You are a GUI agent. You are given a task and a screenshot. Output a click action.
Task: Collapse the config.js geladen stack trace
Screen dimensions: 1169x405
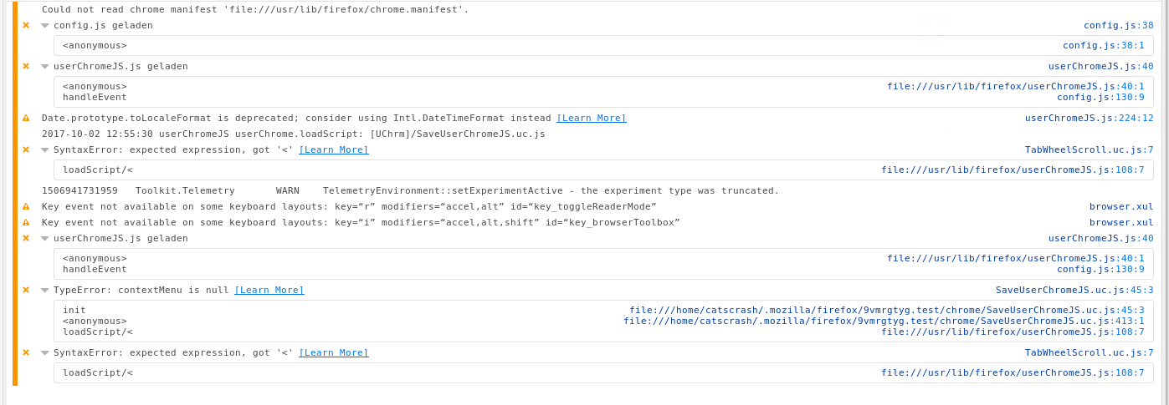(45, 26)
